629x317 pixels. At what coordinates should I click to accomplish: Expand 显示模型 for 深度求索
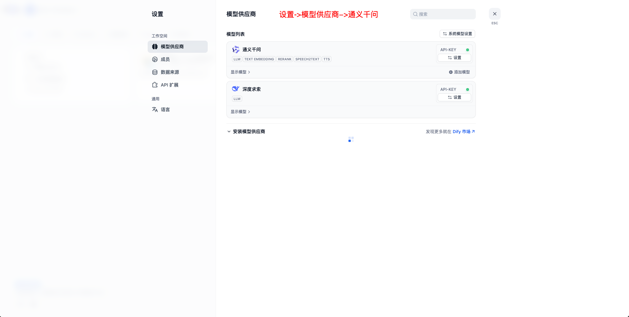(x=241, y=112)
